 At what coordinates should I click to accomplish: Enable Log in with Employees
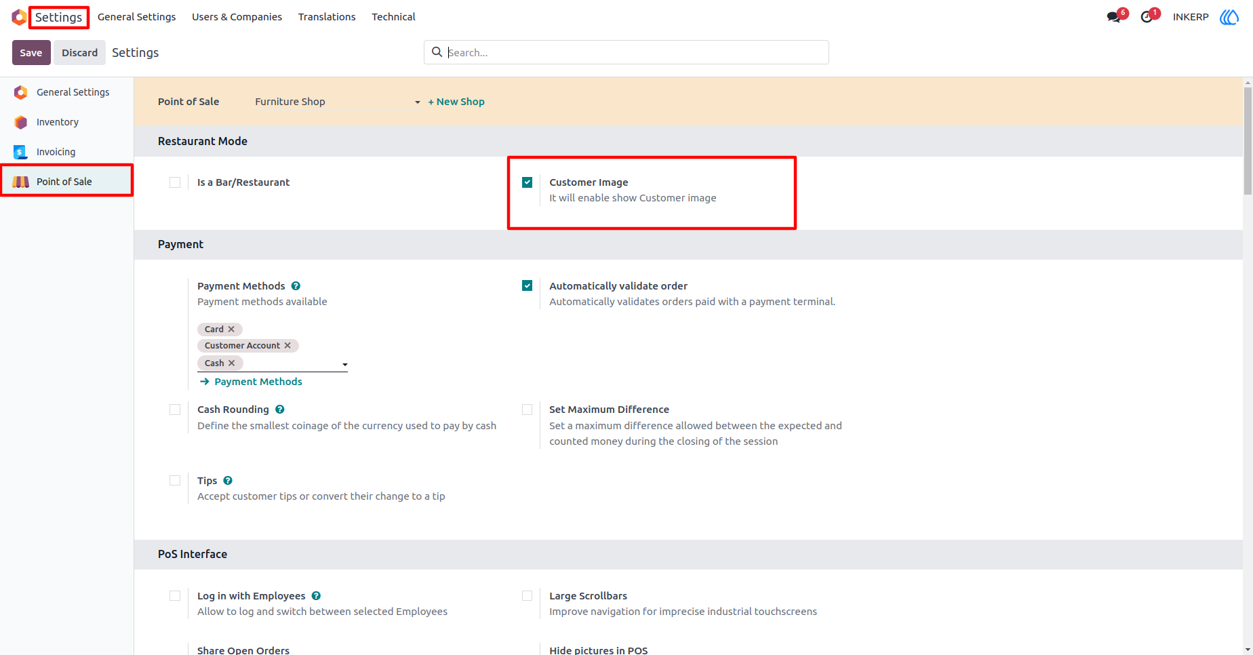click(x=175, y=596)
